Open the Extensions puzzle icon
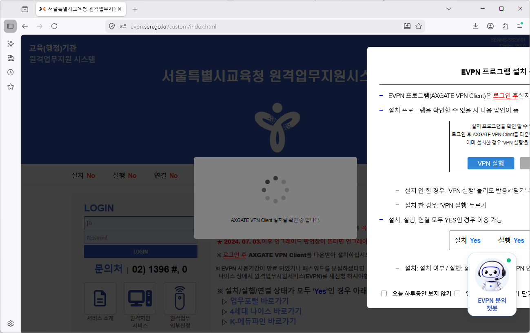The height and width of the screenshot is (333, 530). point(505,26)
